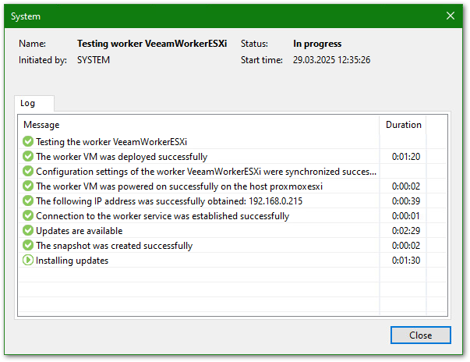Click the success icon for Connection to worker service
The height and width of the screenshot is (362, 470).
(x=28, y=216)
